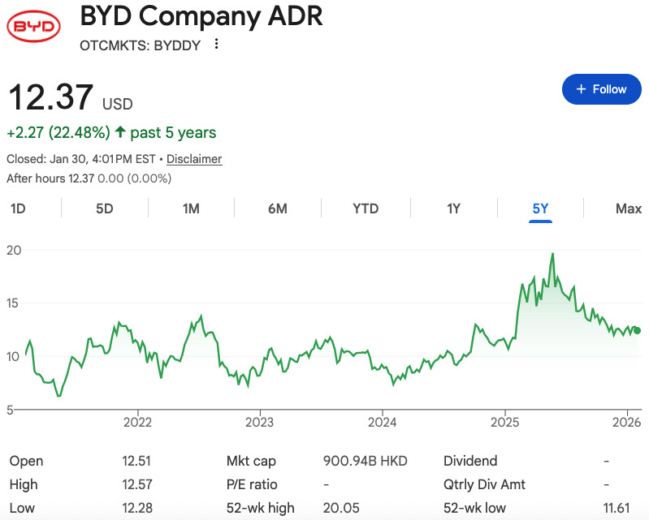This screenshot has width=649, height=520.
Task: Click the current price dot on chart
Action: (x=637, y=330)
